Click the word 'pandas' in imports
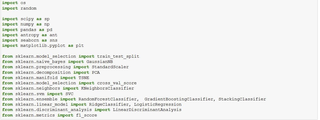This screenshot has width=320, height=120. click(x=28, y=29)
